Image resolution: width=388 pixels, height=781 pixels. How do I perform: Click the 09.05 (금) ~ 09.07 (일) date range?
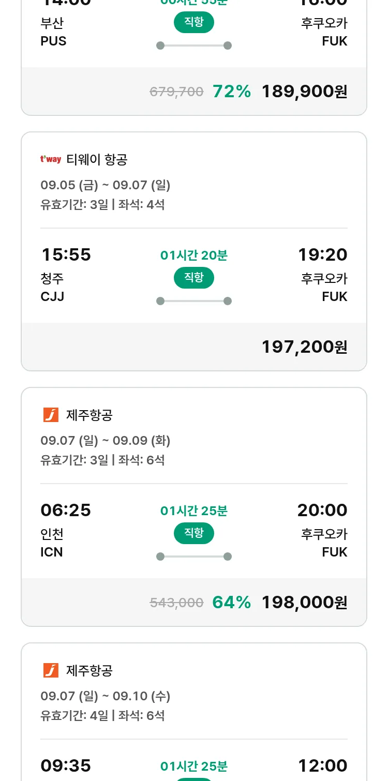pos(106,185)
